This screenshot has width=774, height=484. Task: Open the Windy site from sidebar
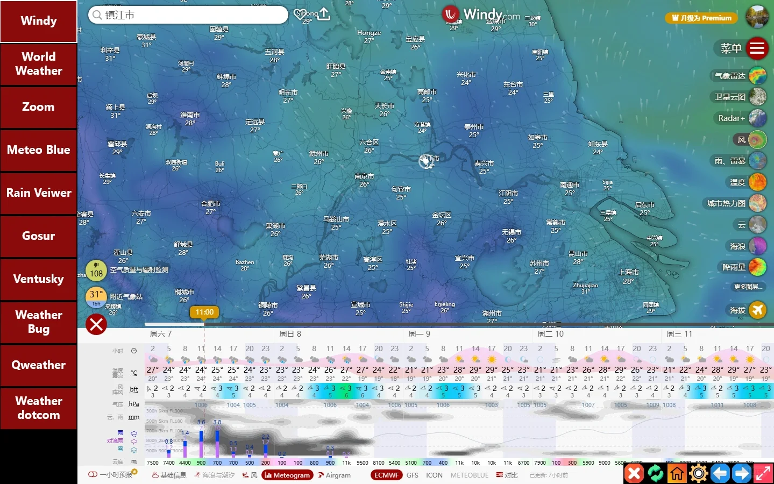[39, 21]
